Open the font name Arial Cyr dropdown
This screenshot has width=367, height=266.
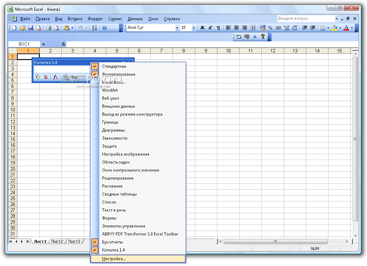coord(177,28)
